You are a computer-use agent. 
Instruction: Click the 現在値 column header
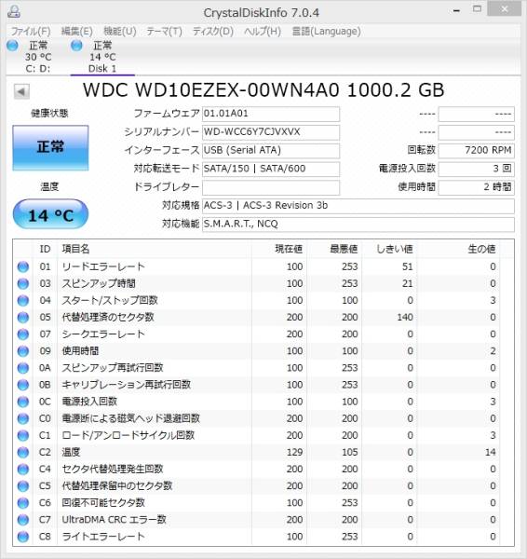279,249
